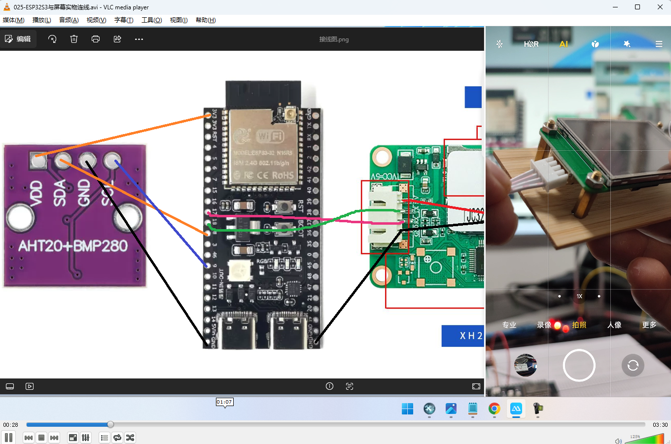Open the 帮助(H) menu

point(206,20)
